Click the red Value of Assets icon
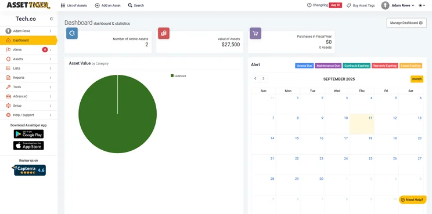This screenshot has width=432, height=214. click(164, 33)
